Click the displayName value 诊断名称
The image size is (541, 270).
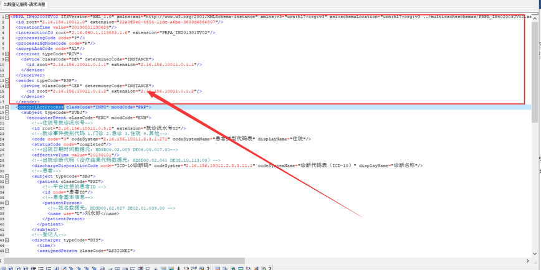[406, 165]
